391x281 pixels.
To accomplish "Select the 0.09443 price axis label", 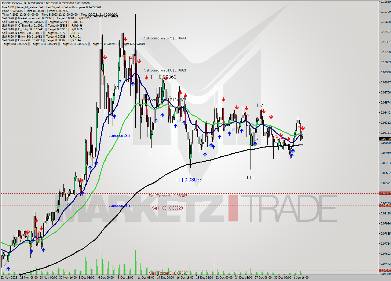I will (386, 112).
